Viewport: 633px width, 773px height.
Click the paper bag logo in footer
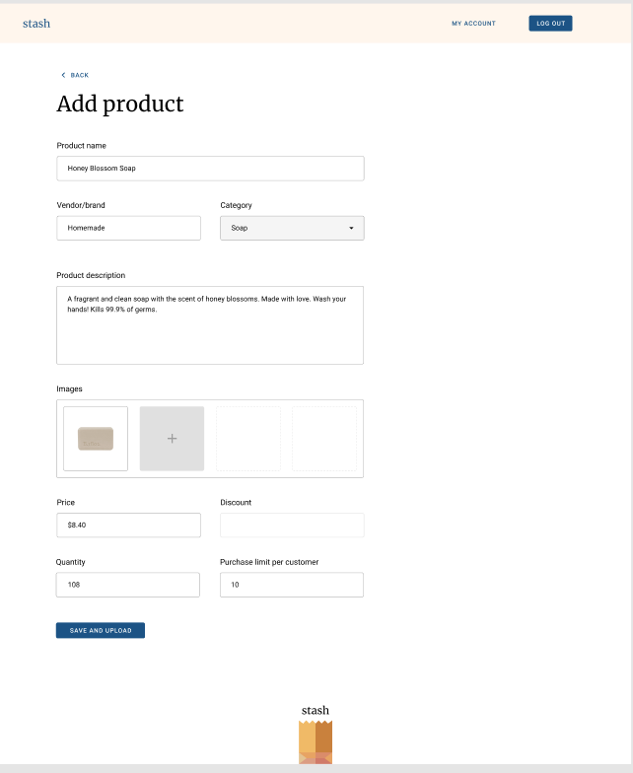(316, 741)
